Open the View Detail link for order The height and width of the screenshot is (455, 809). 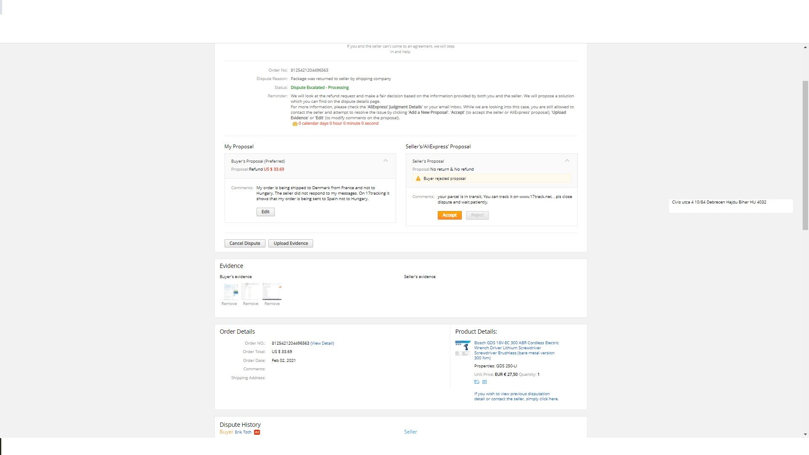[x=322, y=343]
